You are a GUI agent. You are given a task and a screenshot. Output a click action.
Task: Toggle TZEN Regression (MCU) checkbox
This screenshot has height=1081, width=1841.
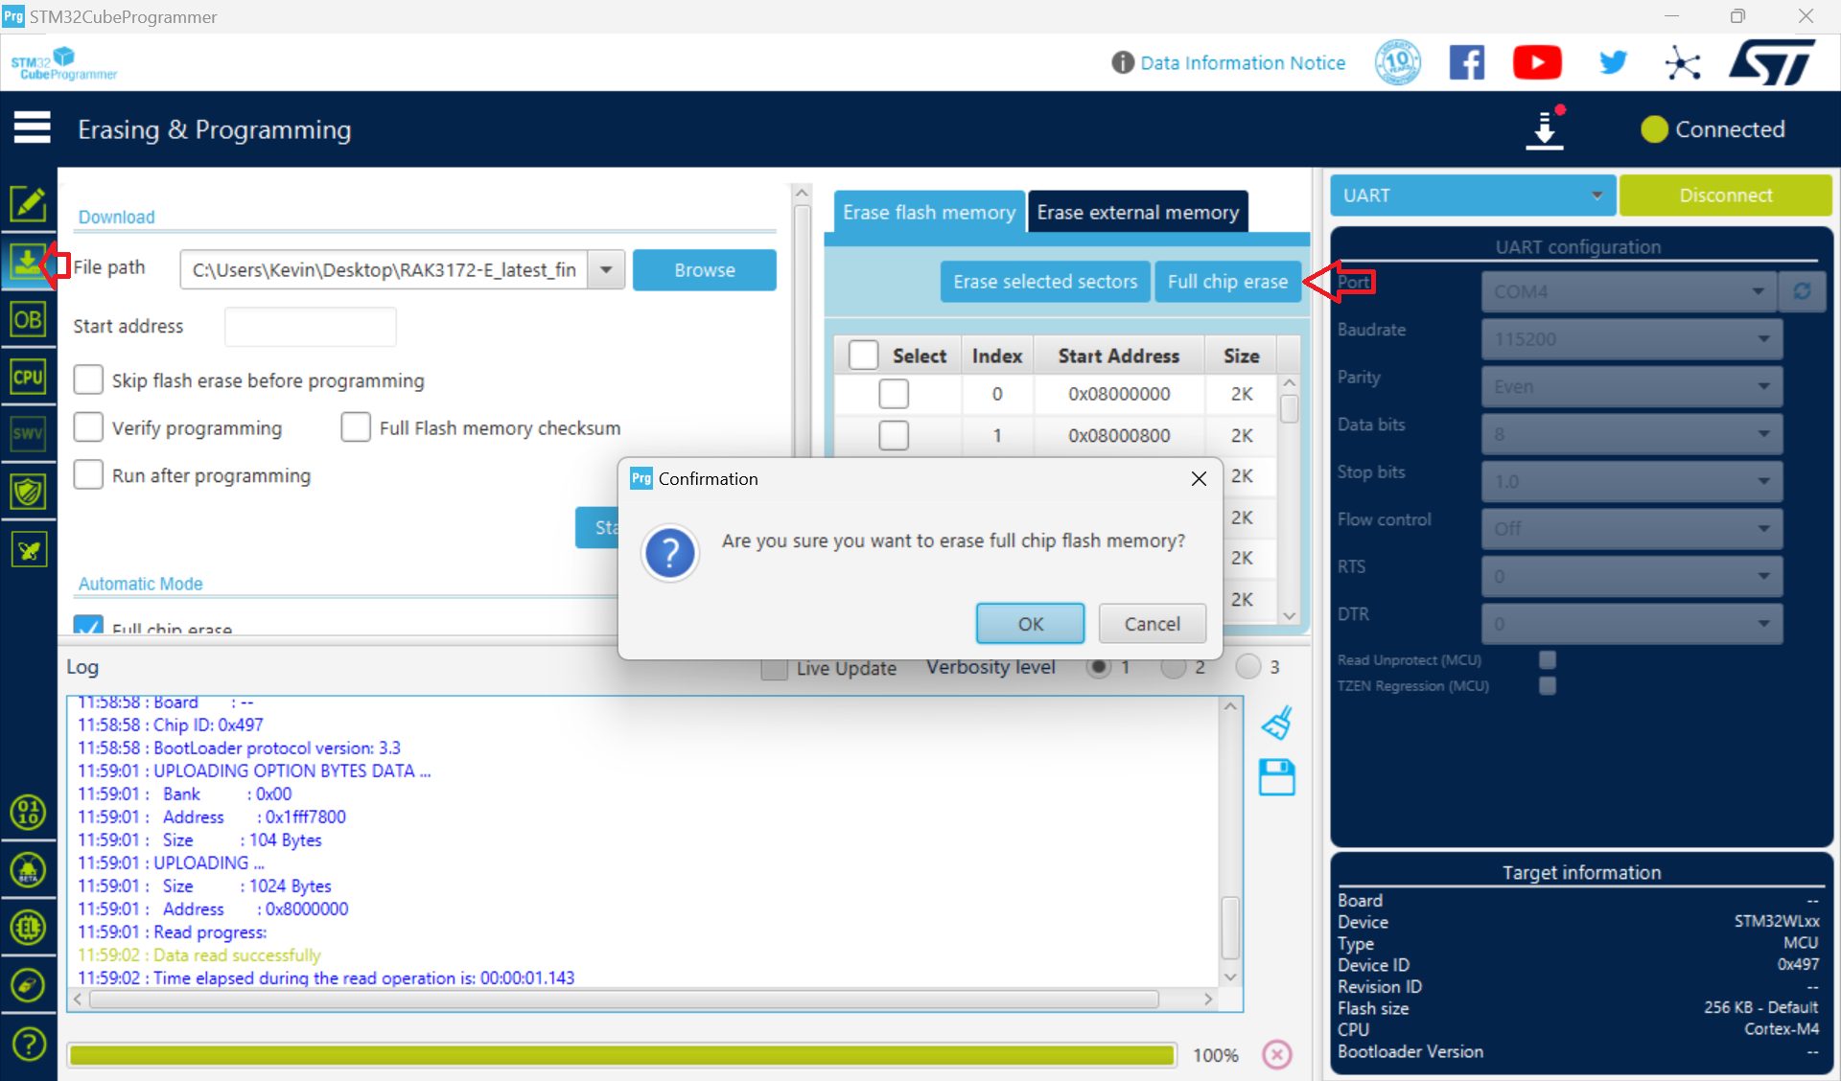(1547, 685)
